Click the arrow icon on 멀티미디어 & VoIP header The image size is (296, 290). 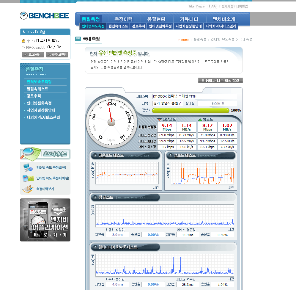(95, 247)
